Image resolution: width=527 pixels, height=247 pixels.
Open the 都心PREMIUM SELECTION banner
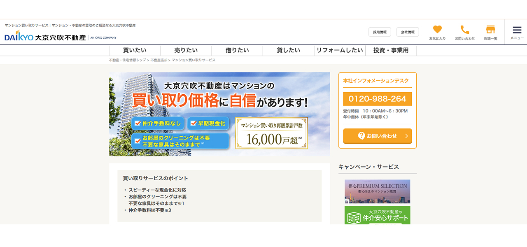(x=378, y=191)
